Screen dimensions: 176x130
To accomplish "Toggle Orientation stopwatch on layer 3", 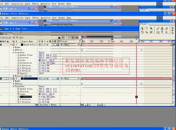I will [18, 63].
